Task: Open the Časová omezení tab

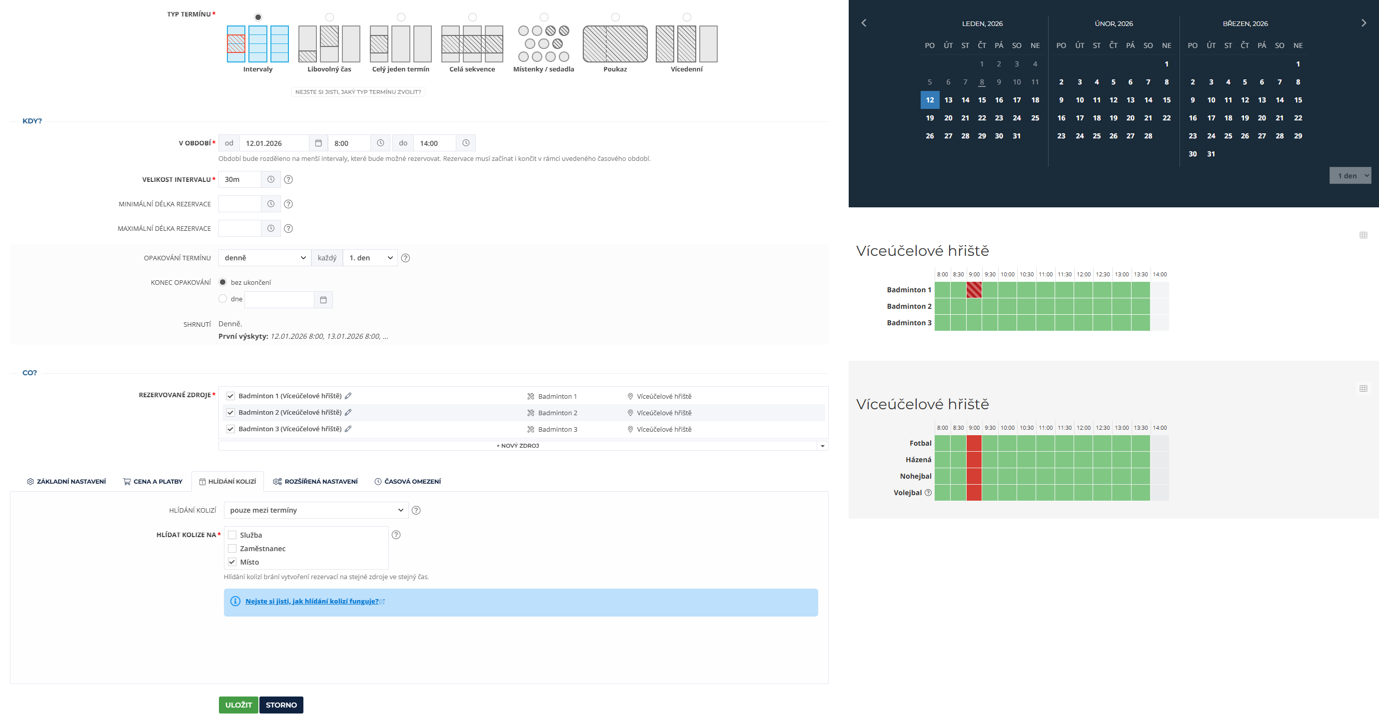Action: 407,482
